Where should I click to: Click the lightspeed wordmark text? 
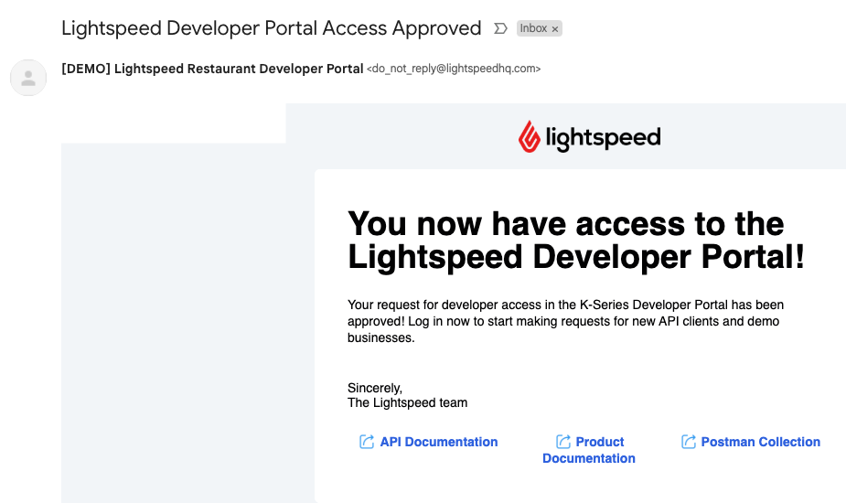603,138
